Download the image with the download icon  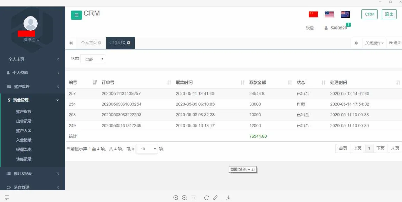pos(229,198)
